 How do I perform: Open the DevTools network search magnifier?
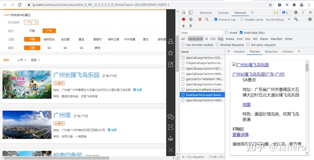(x=207, y=20)
